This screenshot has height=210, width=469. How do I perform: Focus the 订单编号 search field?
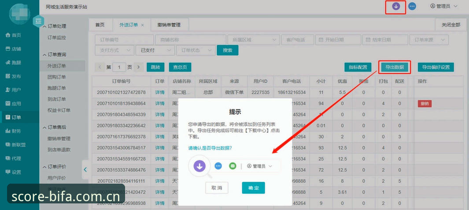[x=124, y=40]
